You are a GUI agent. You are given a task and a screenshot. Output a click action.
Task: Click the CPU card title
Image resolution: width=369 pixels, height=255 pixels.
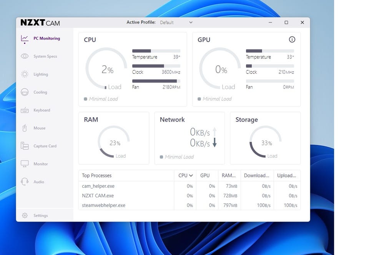tap(90, 40)
